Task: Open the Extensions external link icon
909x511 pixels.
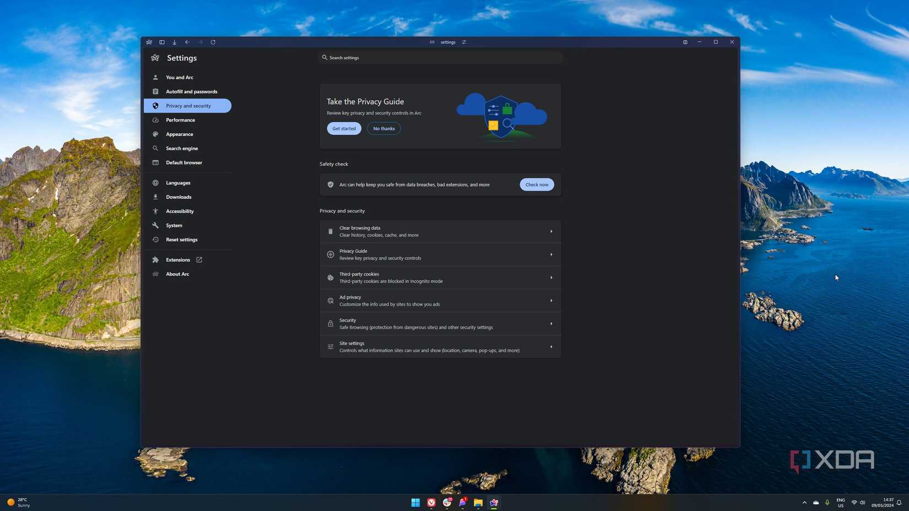Action: [x=199, y=260]
